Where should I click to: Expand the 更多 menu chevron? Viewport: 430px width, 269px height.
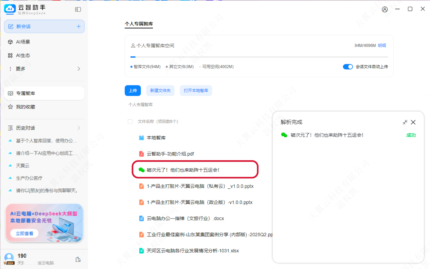79,69
